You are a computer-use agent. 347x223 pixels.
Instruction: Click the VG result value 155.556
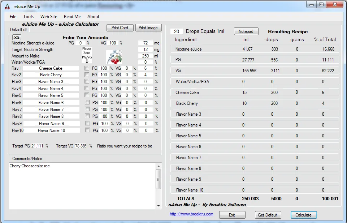coord(250,71)
